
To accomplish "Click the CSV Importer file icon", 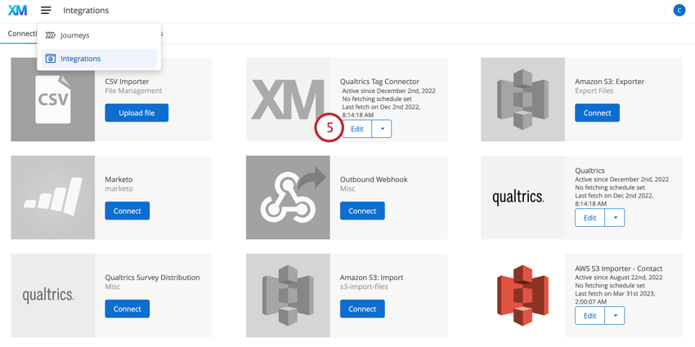I will coord(53,100).
